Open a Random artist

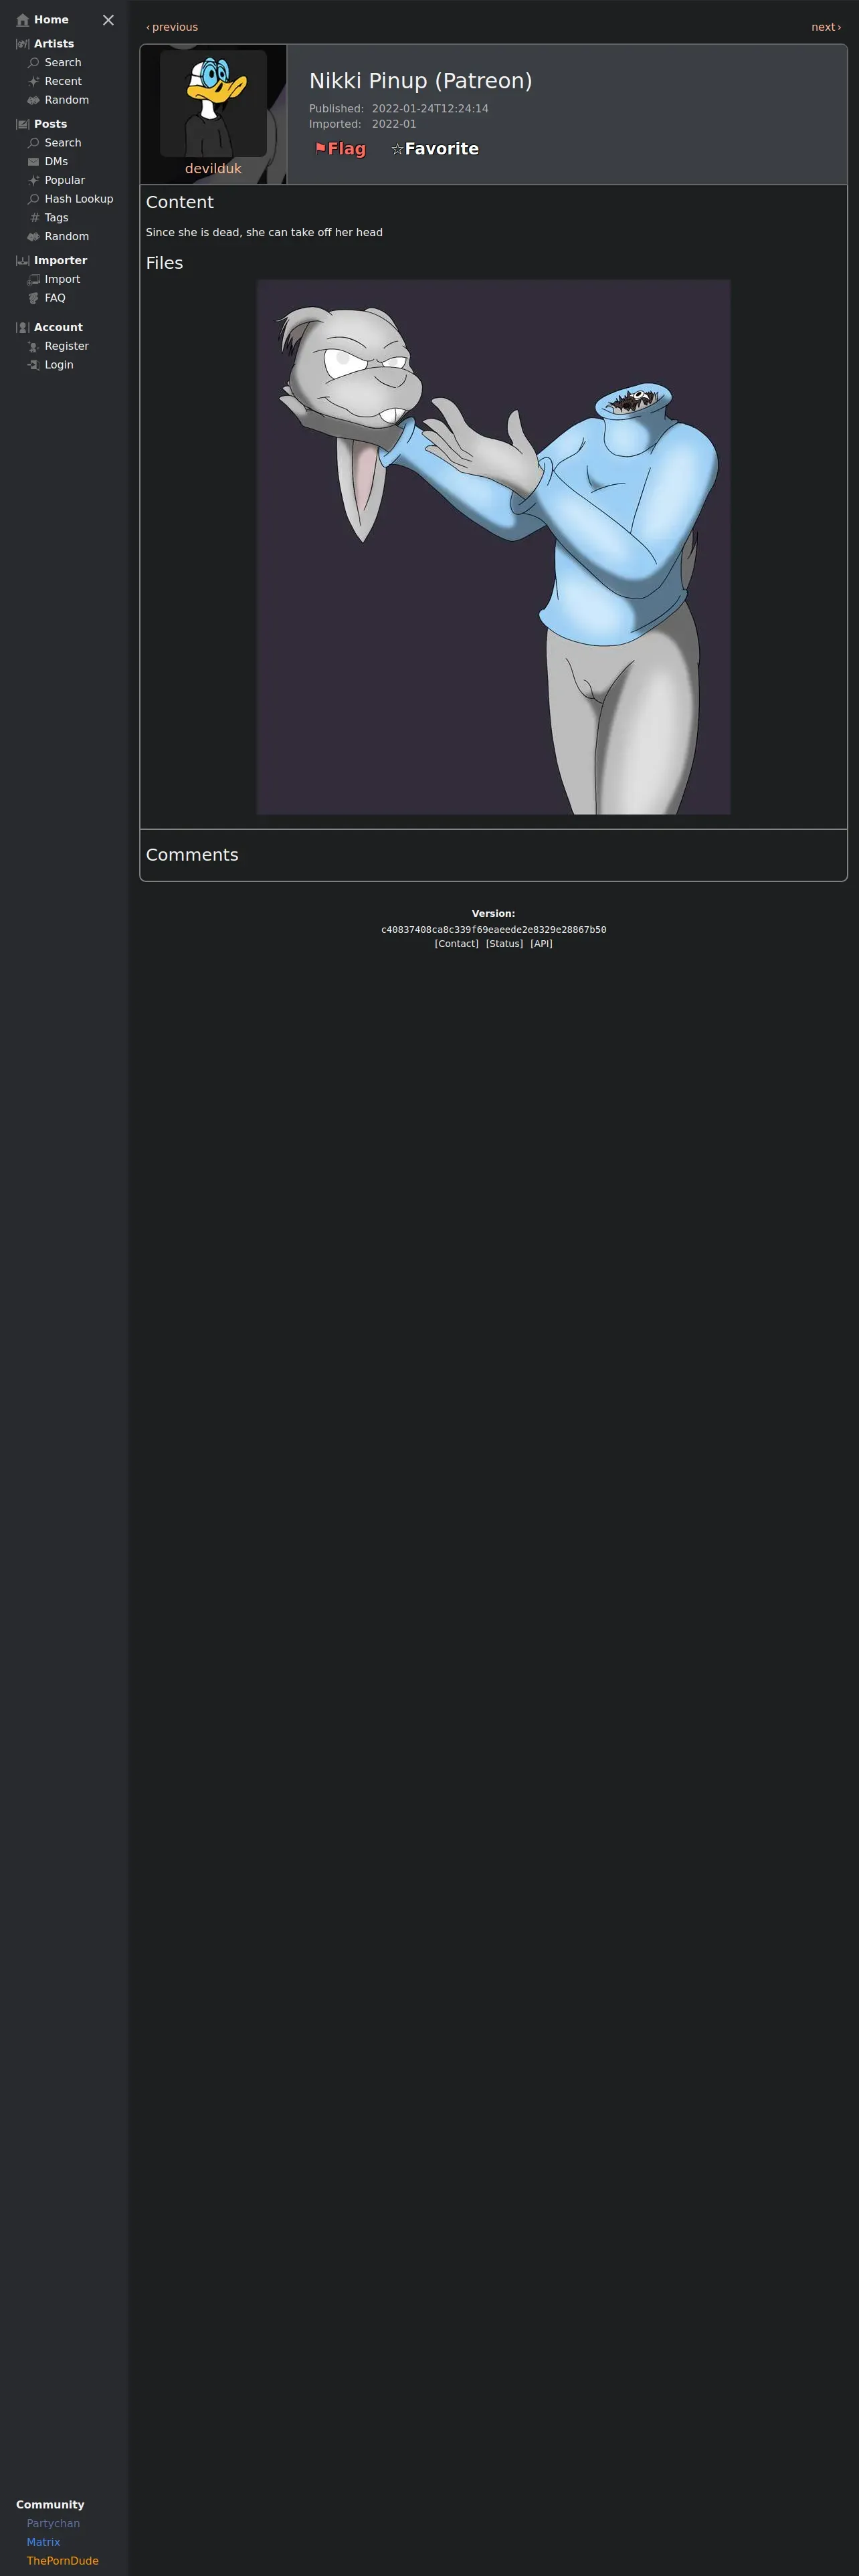tap(67, 100)
